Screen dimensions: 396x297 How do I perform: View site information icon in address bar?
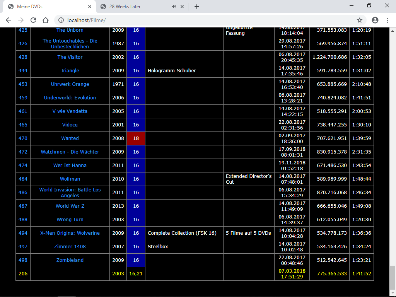pyautogui.click(x=60, y=20)
